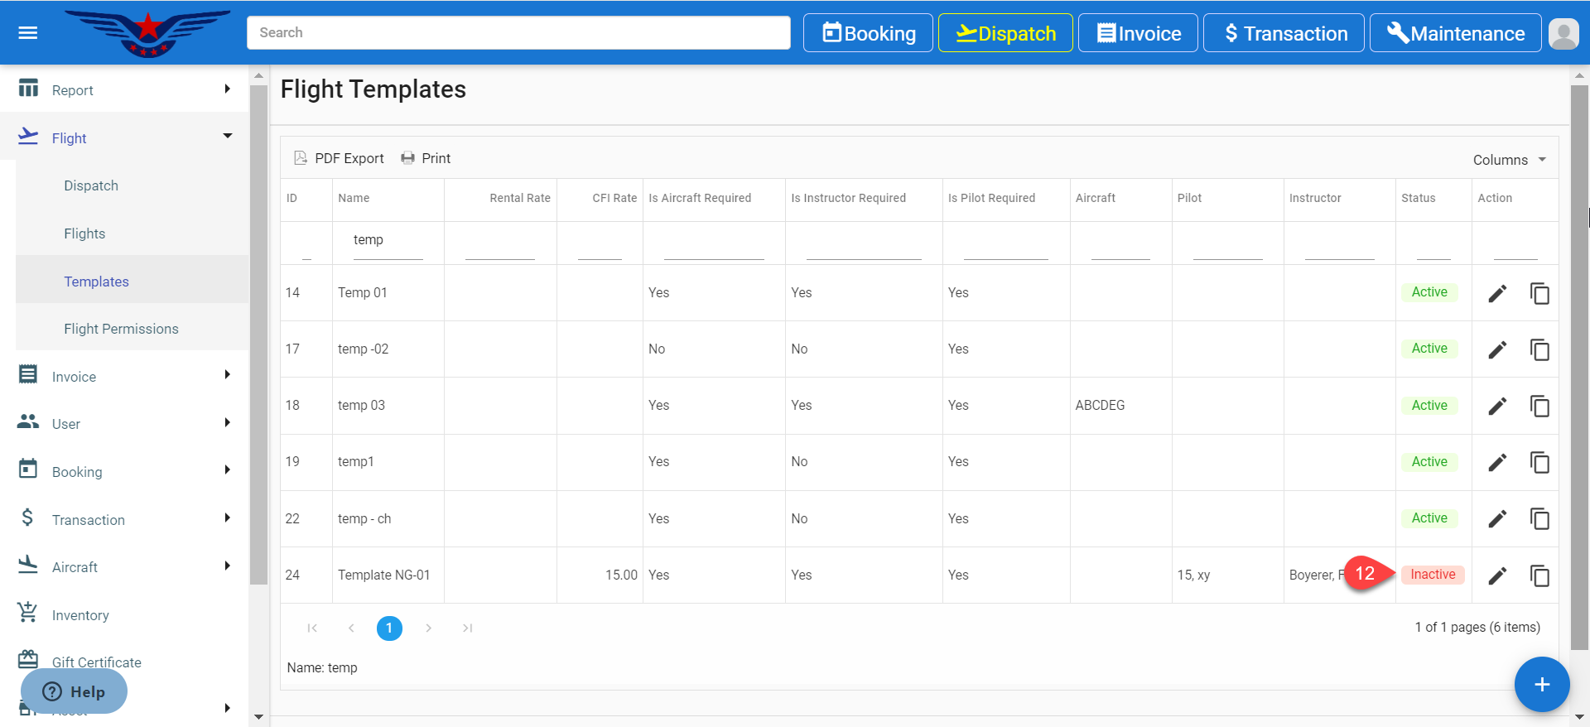Click the top Search box
The image size is (1590, 727).
(518, 33)
